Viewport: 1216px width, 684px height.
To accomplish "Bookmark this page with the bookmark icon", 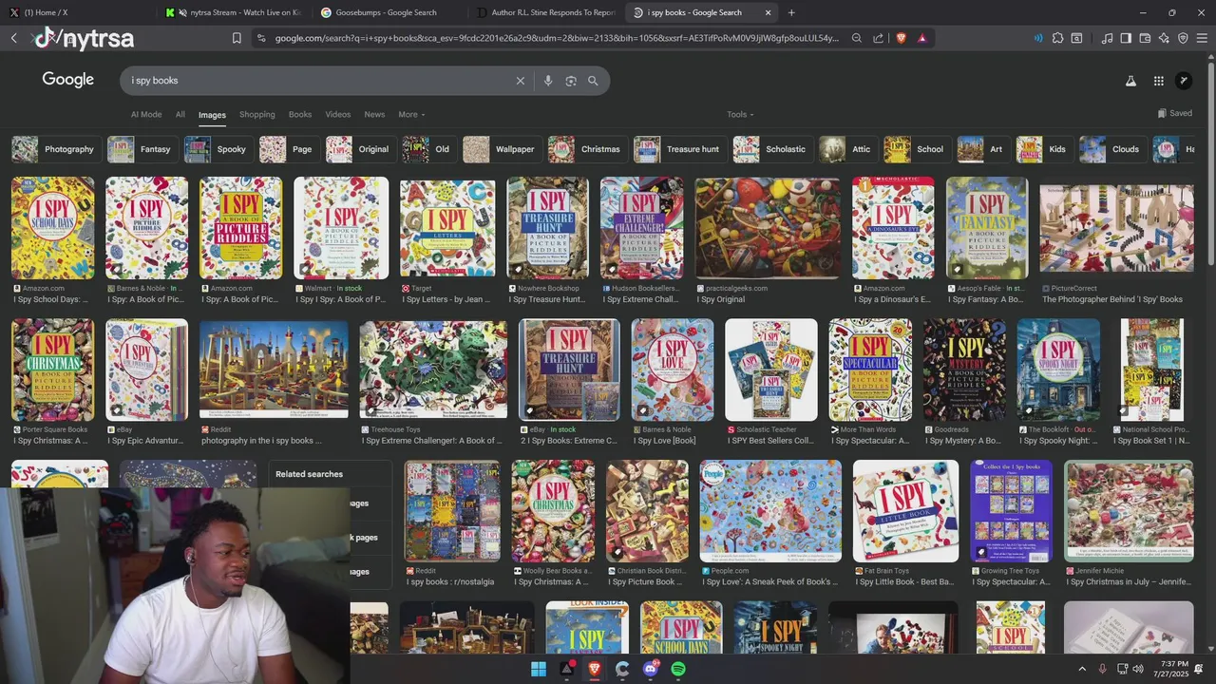I will [x=237, y=38].
